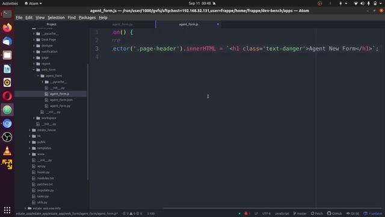Click the battery icon in the top bar

point(375,4)
